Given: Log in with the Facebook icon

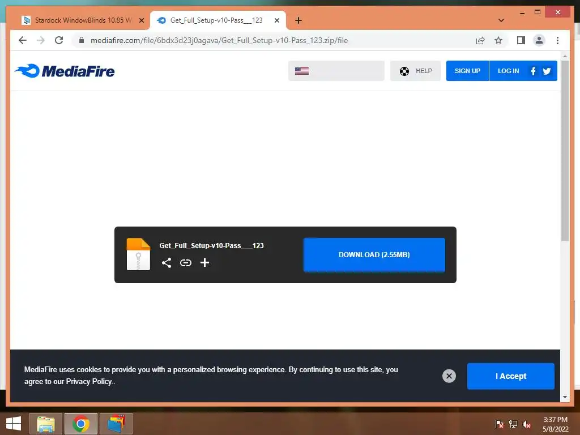Looking at the screenshot, I should tap(533, 71).
